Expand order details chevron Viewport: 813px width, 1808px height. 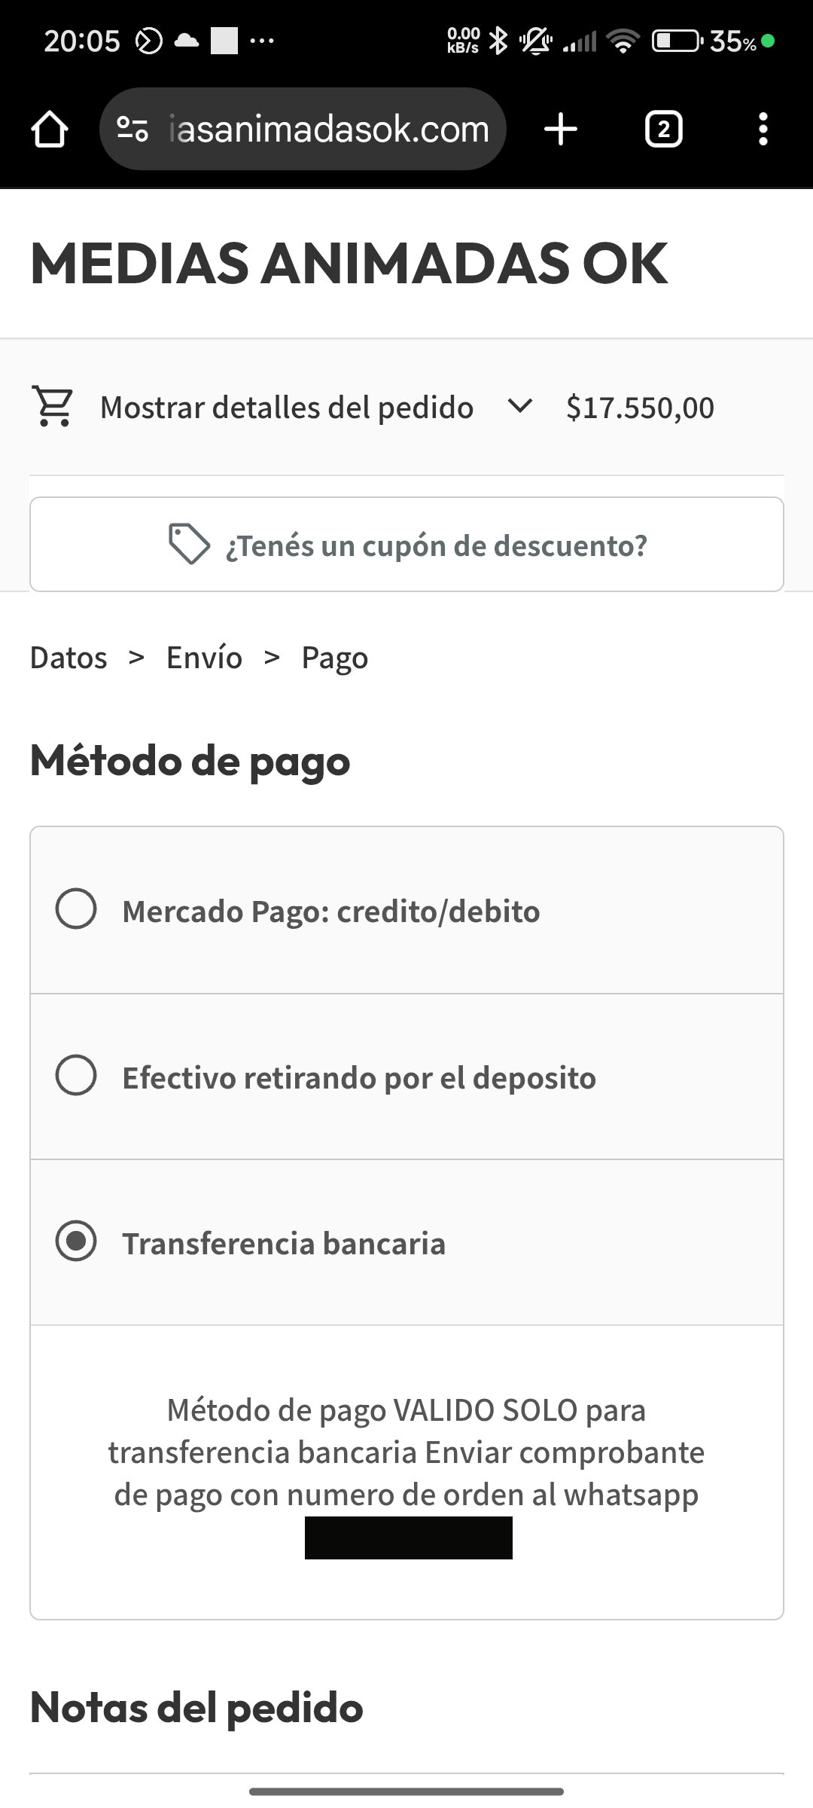pyautogui.click(x=519, y=407)
